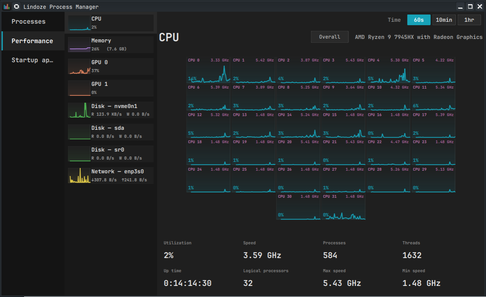Click the CPU 19 core graph

click(253, 152)
